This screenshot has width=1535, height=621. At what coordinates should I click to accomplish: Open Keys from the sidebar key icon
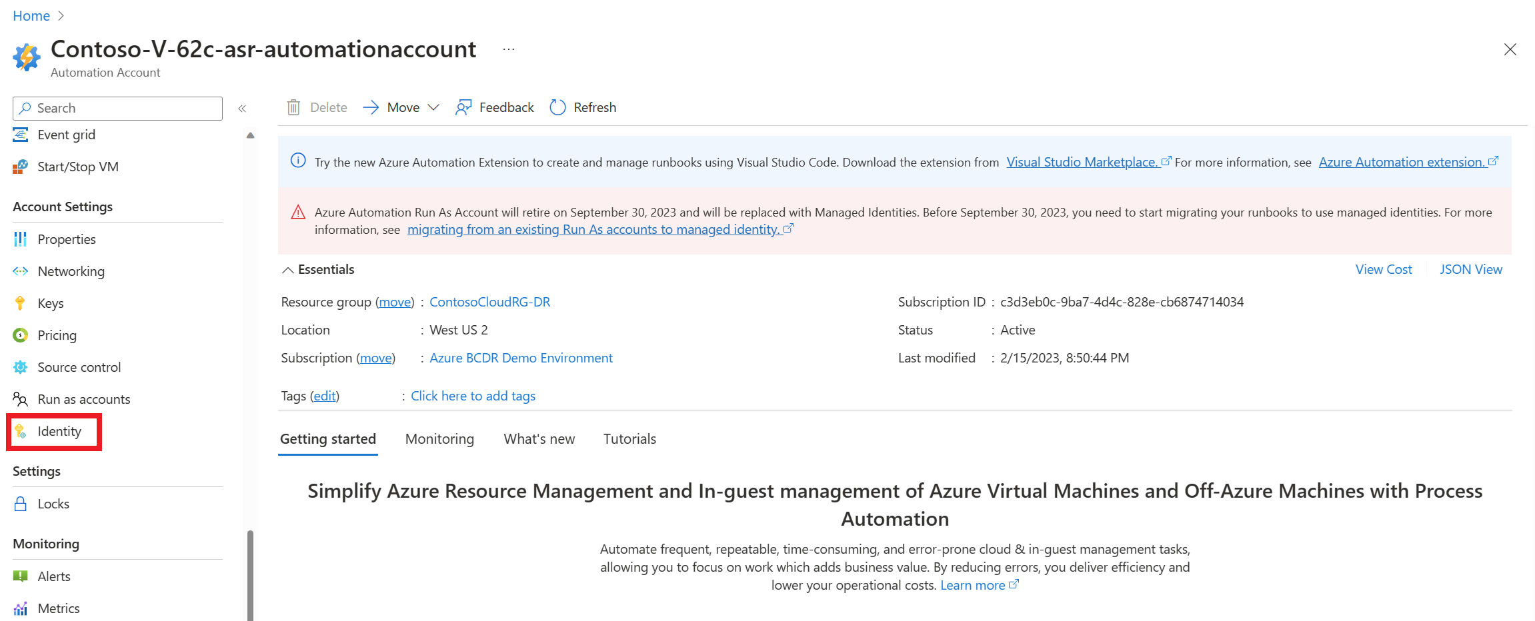21,303
